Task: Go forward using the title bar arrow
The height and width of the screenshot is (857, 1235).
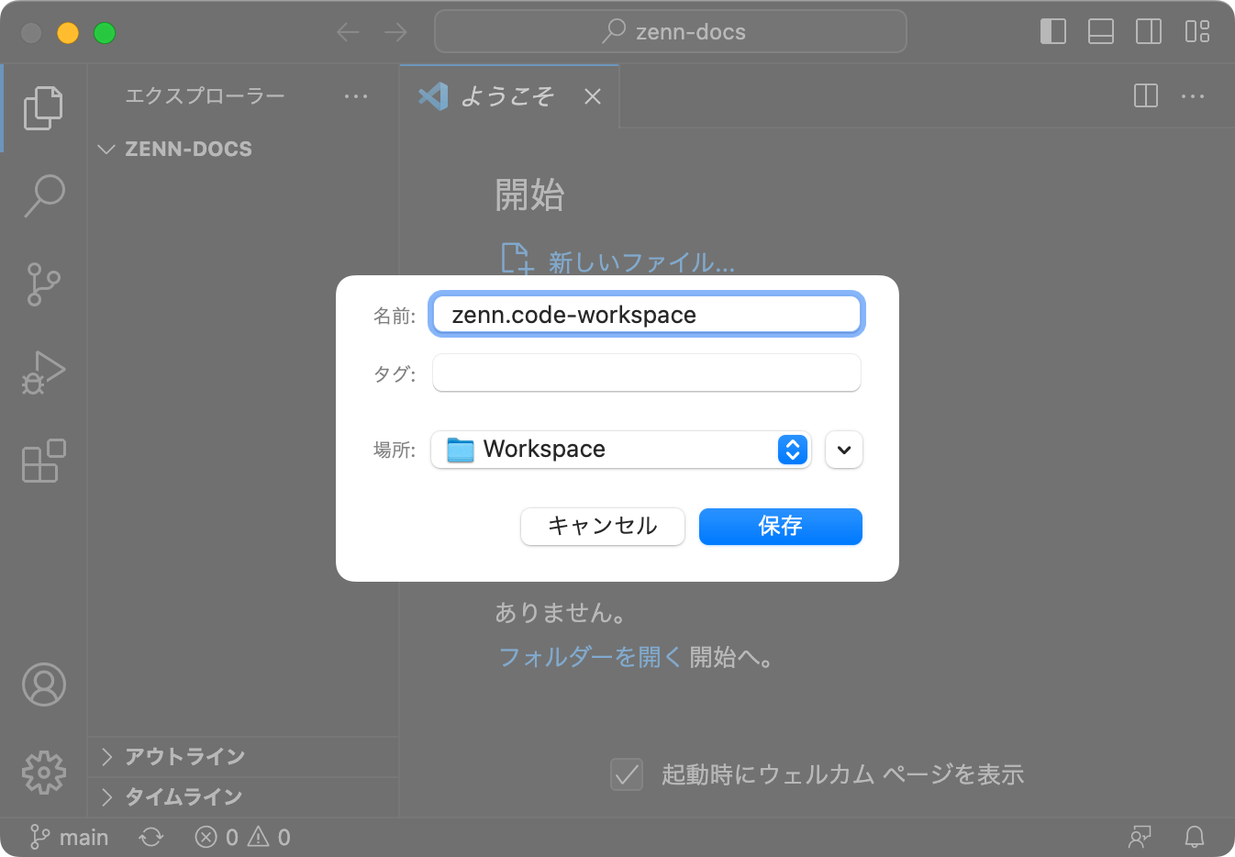Action: (x=395, y=33)
